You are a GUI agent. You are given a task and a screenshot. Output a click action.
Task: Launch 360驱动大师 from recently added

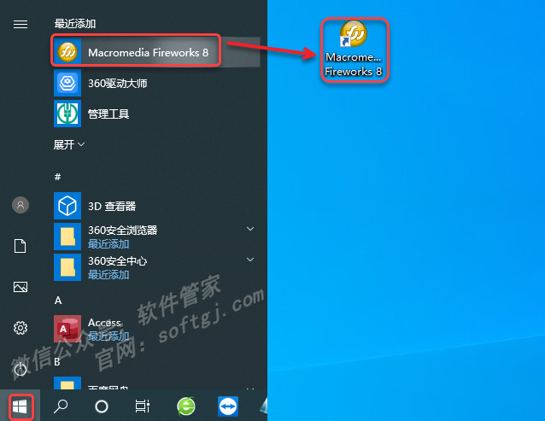click(x=156, y=83)
